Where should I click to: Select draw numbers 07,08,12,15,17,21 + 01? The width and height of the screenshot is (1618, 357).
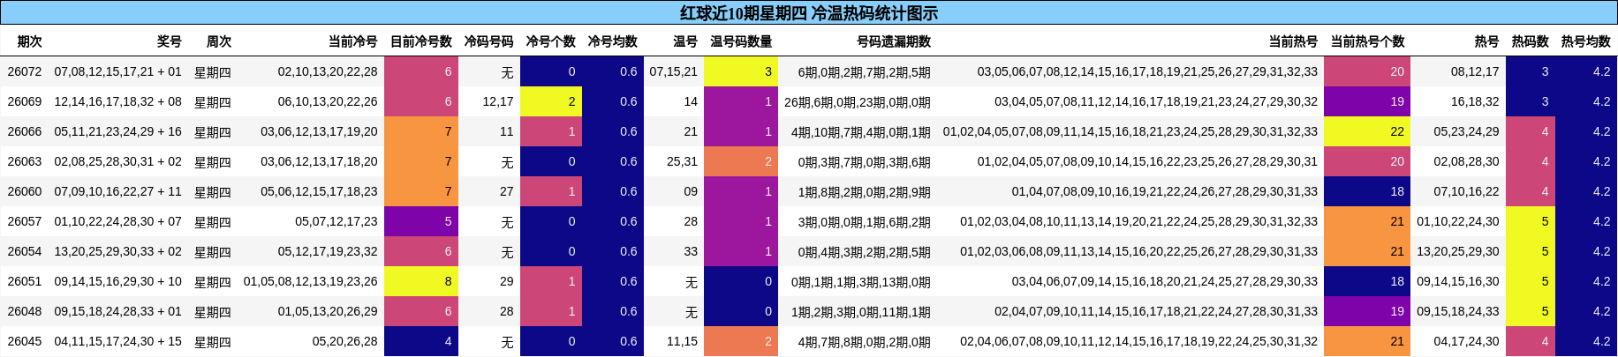click(118, 71)
